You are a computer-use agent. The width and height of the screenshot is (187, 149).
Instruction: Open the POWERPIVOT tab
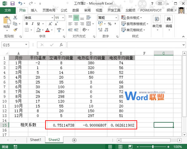[151, 10]
